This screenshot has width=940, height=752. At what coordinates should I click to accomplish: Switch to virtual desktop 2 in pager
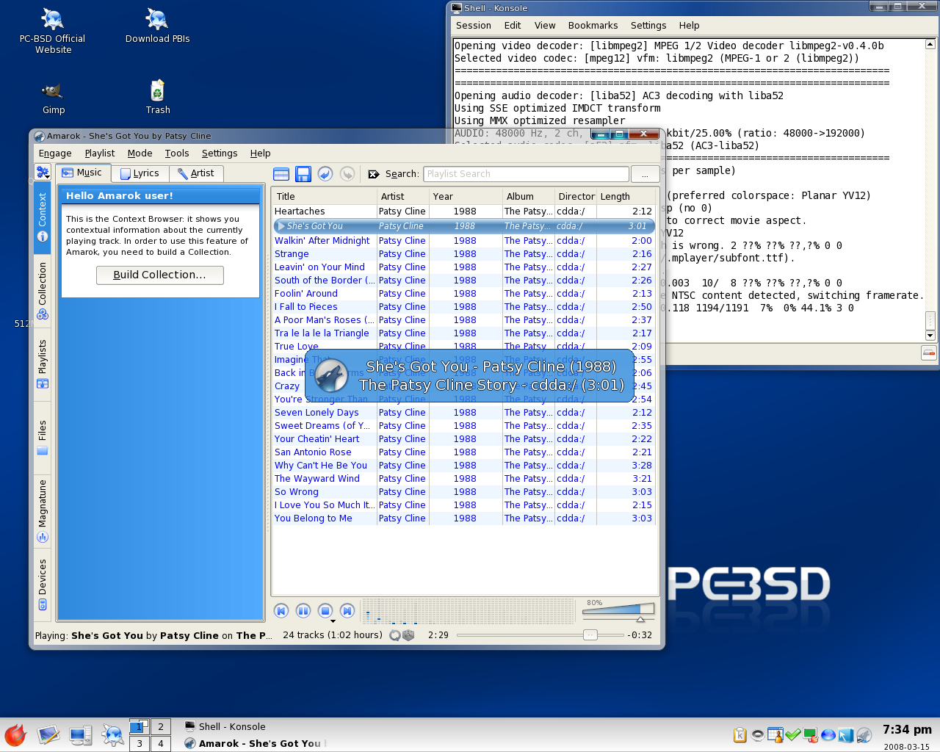coord(160,726)
